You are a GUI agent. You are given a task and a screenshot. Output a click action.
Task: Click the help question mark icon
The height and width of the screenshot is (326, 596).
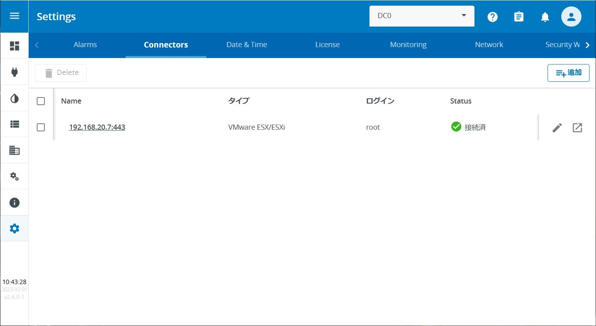[492, 17]
